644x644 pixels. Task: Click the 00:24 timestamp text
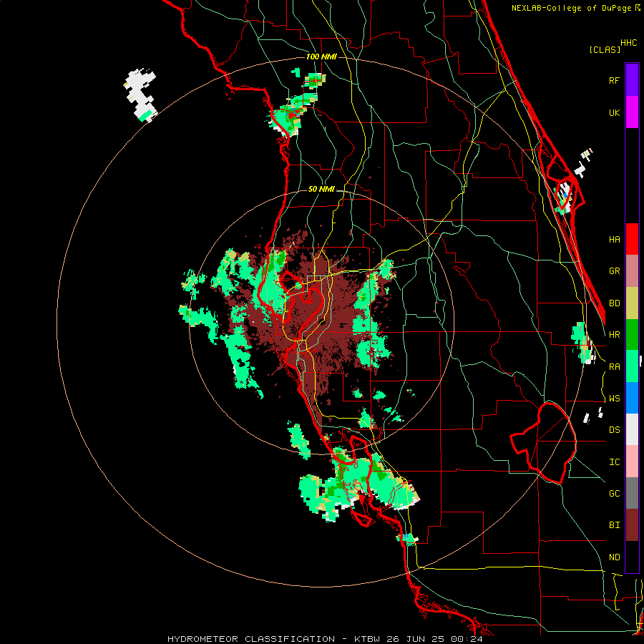click(x=467, y=639)
